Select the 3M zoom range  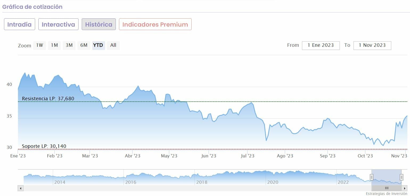pos(69,45)
